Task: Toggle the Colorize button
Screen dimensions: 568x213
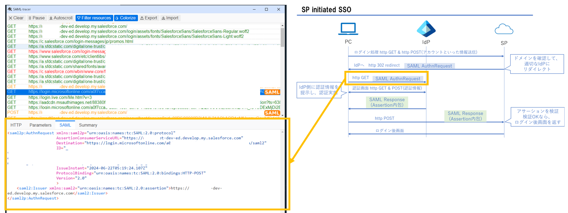Action: pyautogui.click(x=126, y=18)
